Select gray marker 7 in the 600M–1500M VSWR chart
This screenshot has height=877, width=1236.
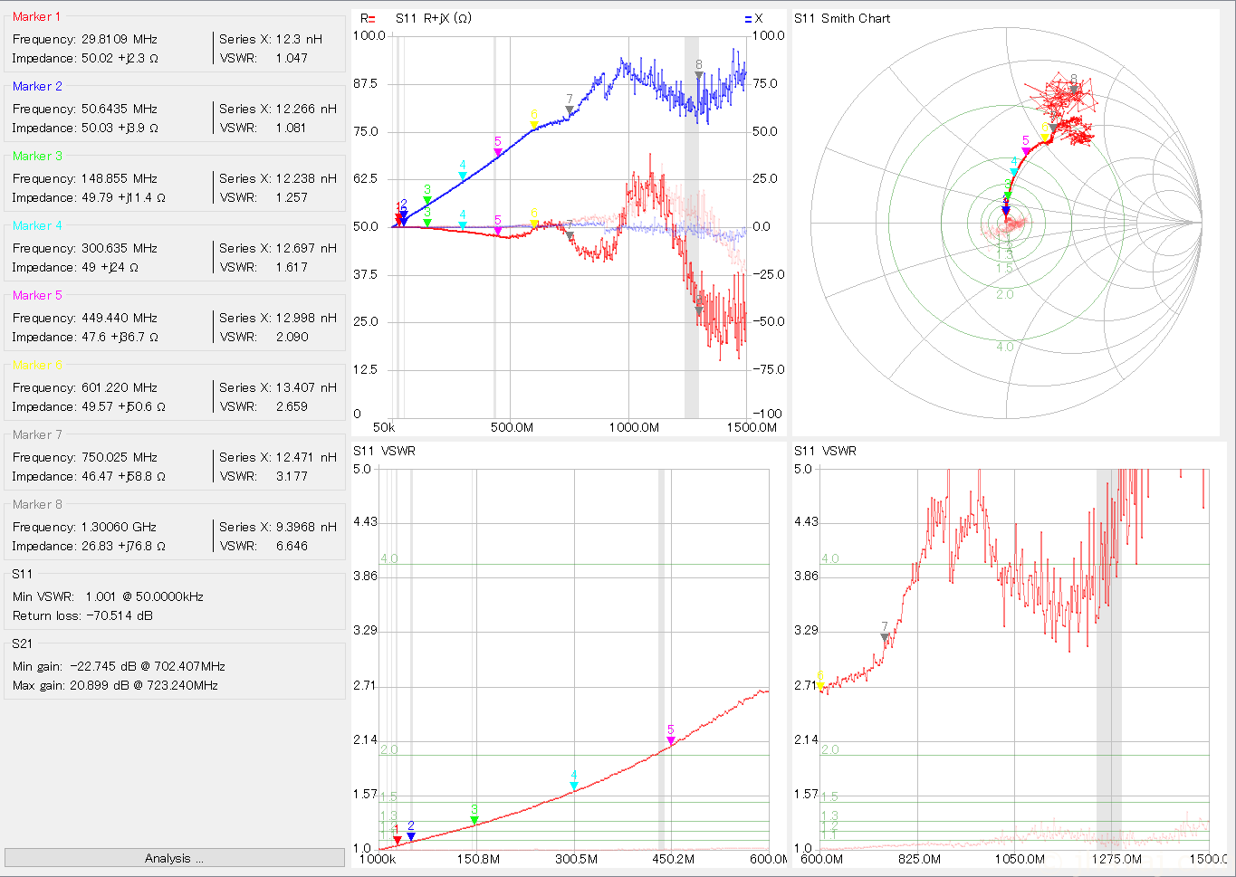tap(885, 637)
